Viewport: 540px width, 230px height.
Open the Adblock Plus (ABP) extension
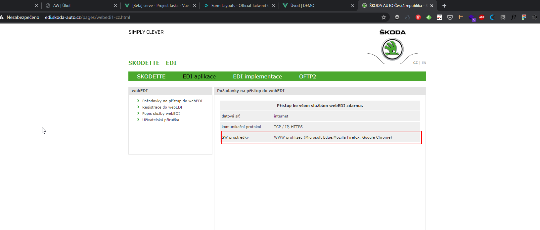point(482,17)
